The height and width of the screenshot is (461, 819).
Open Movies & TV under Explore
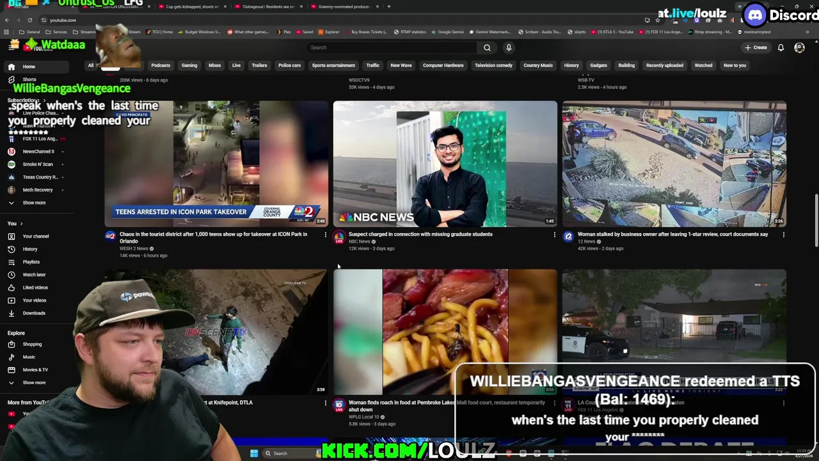(35, 370)
